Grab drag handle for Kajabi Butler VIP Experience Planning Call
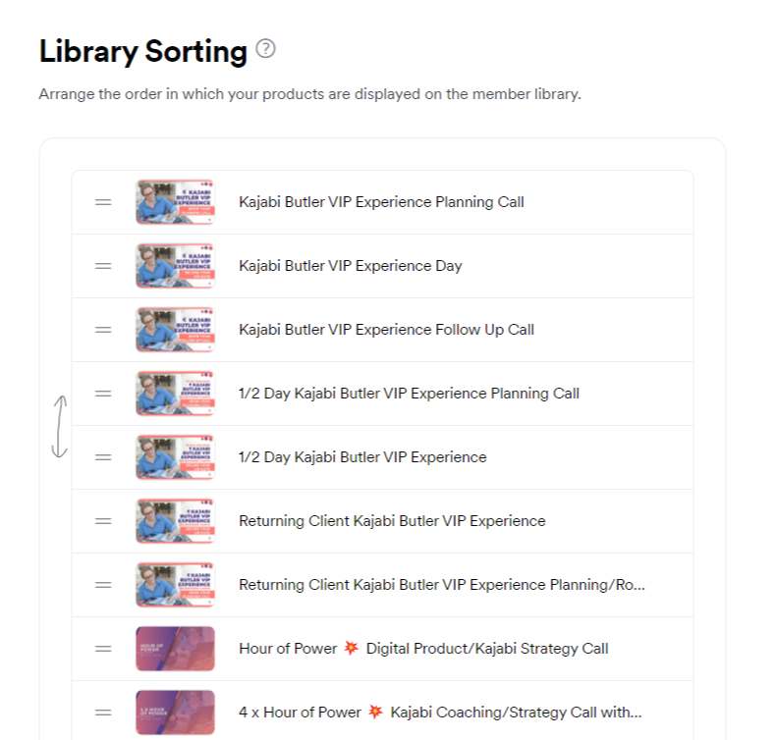This screenshot has height=740, width=777. click(x=103, y=202)
